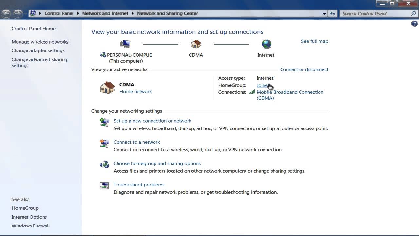Expand the arrow after Network and Internet breadcrumb
Screen dimensions: 419x236
(x=133, y=13)
